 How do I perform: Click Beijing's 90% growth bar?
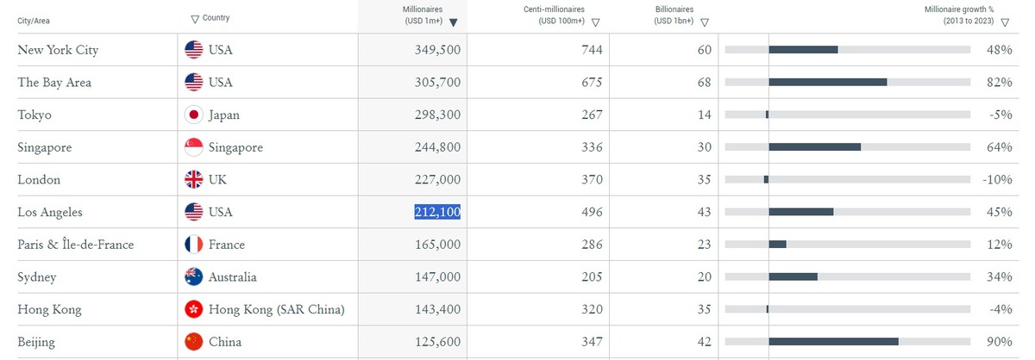coord(833,342)
